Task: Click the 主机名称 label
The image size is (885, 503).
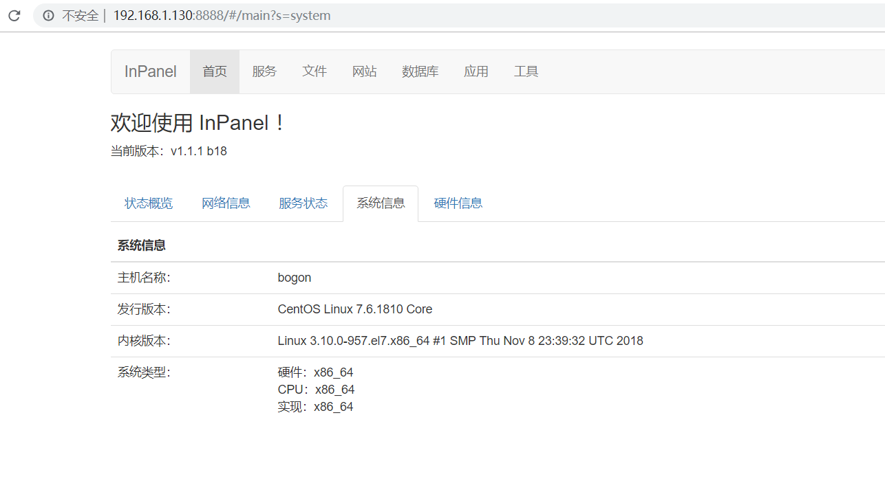Action: (144, 278)
